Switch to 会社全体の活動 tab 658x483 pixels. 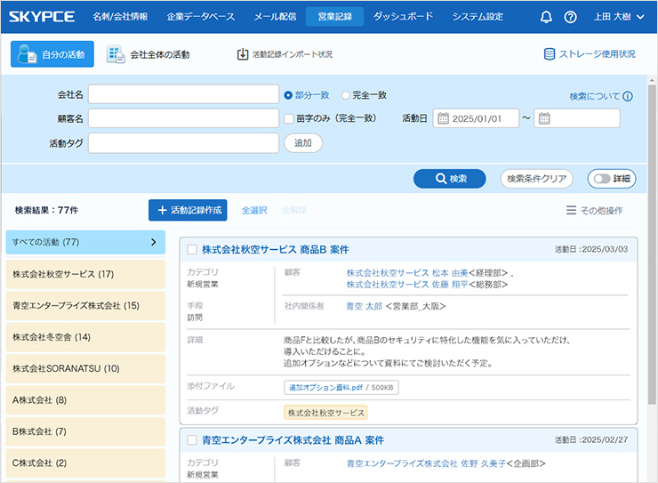(x=148, y=54)
